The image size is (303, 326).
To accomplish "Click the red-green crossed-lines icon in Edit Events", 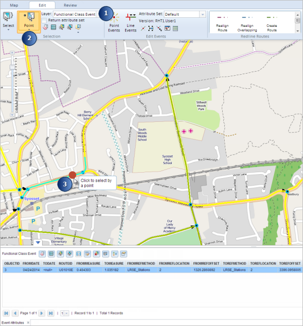I will (143, 28).
